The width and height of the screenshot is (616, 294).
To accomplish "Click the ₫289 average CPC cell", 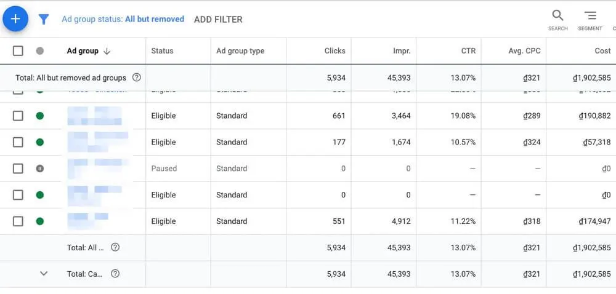I will coord(532,116).
